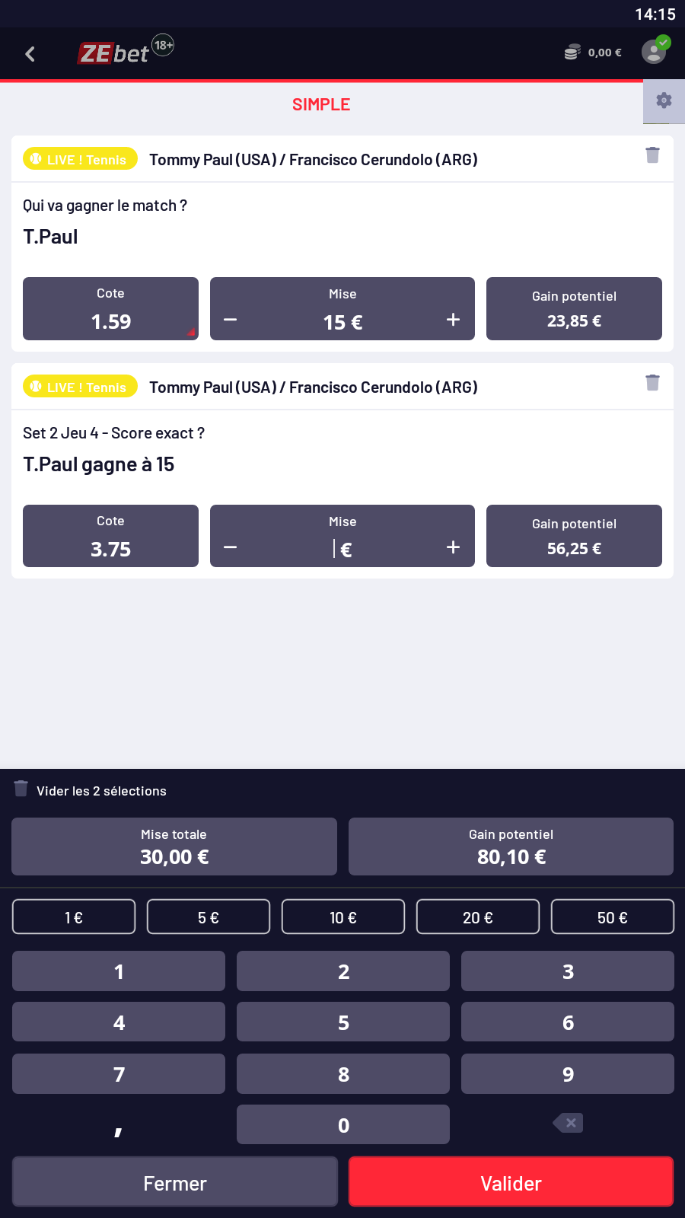Go back using the arrow icon

[x=30, y=54]
